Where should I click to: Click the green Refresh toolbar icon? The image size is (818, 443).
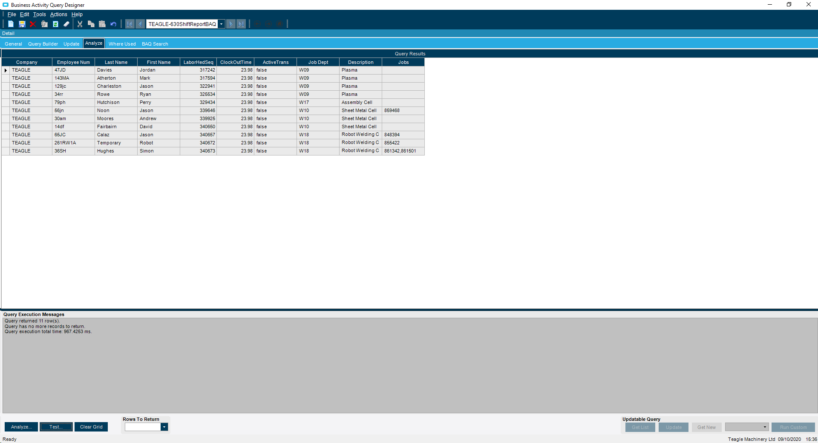coord(55,24)
